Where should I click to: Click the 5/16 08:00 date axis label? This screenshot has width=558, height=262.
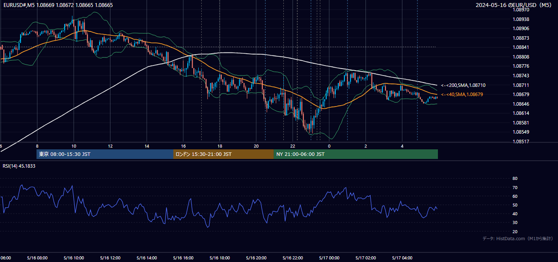point(37,258)
